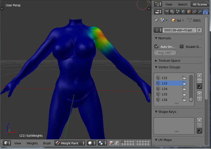This screenshot has width=211, height=149.
Task: Click the F fake user button
Action: coord(199,30)
